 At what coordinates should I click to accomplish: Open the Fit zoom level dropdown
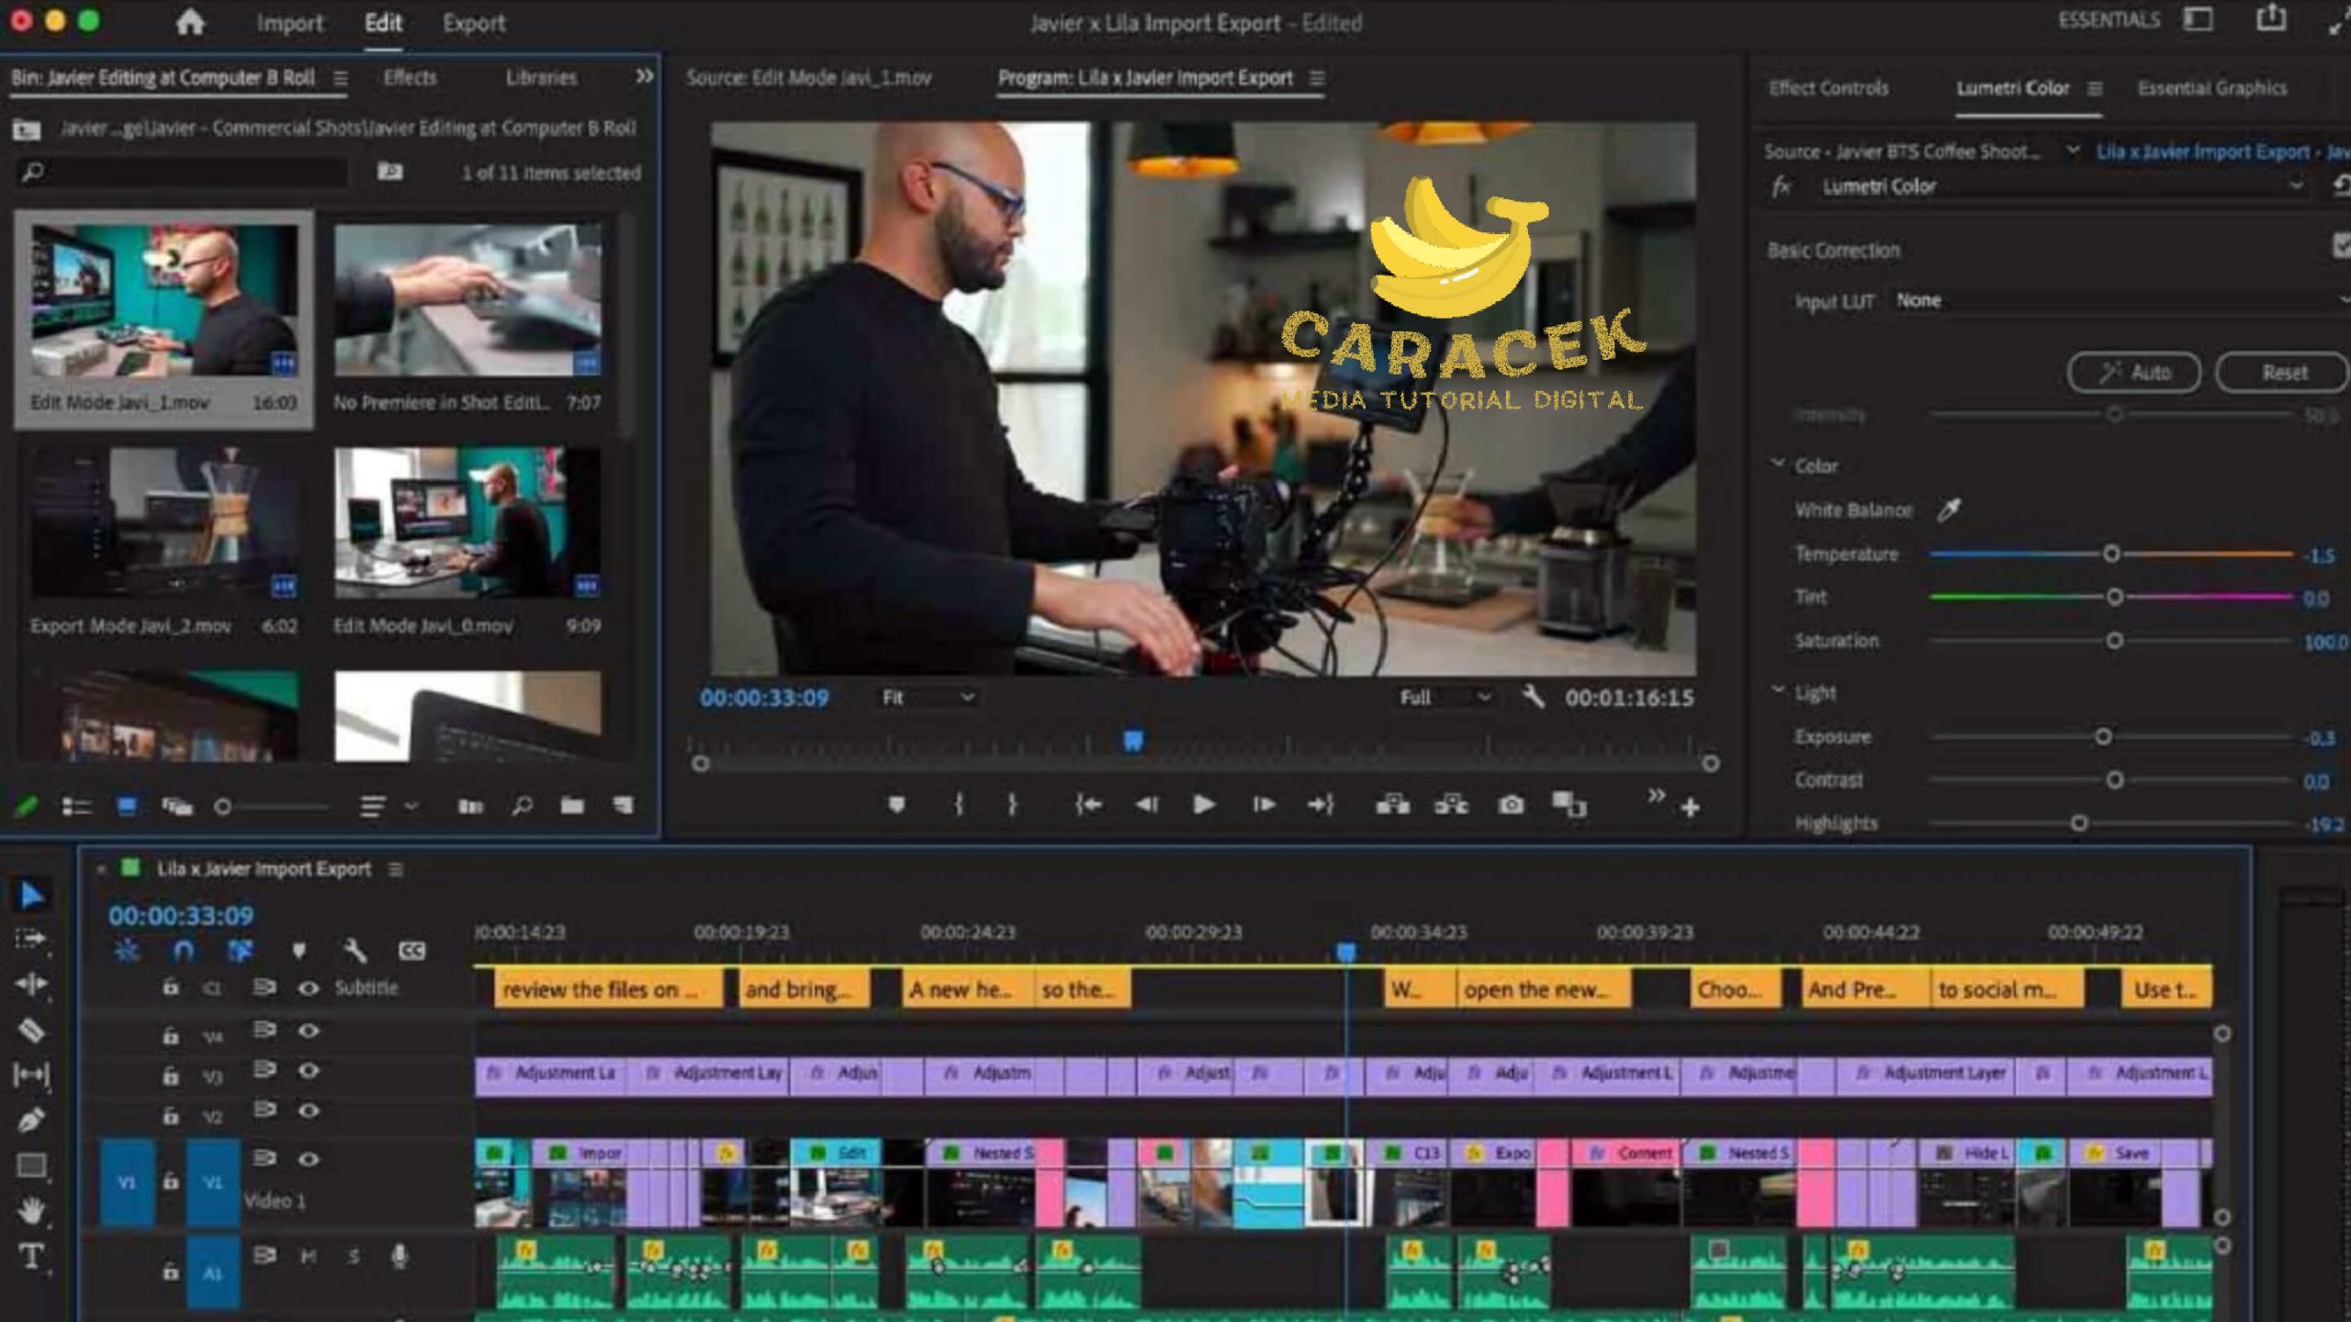928,698
